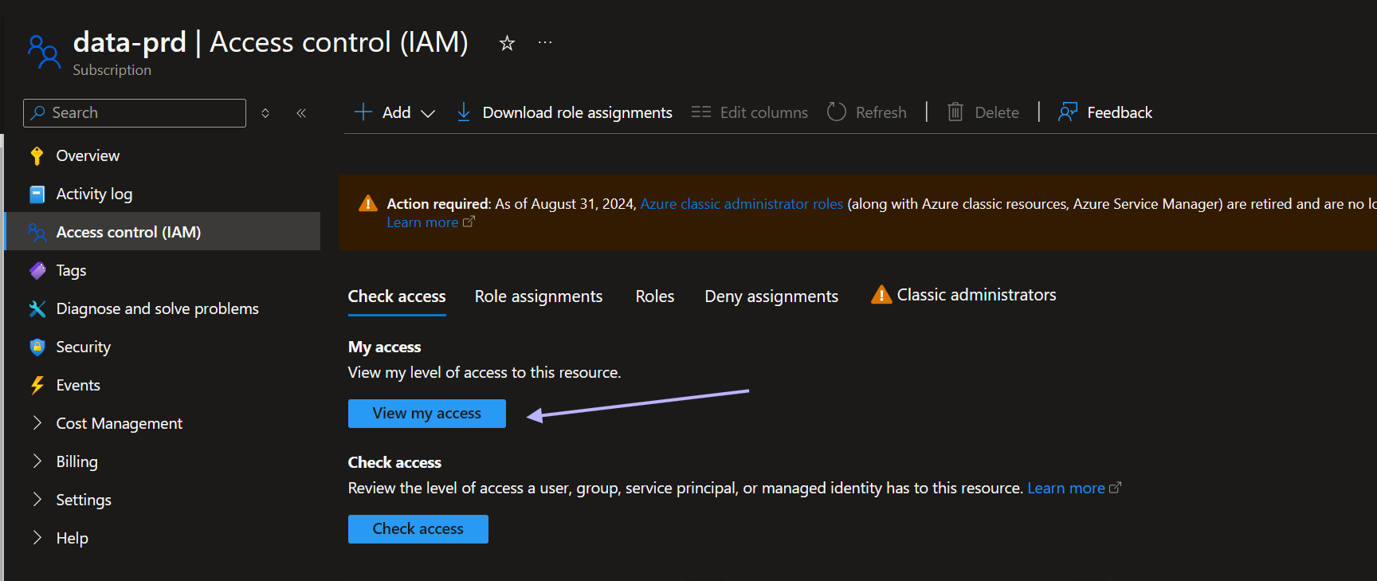Click the Overview key icon
The width and height of the screenshot is (1377, 581).
click(37, 155)
